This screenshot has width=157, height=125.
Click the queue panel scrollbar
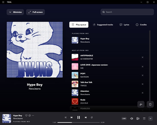[x=150, y=66]
